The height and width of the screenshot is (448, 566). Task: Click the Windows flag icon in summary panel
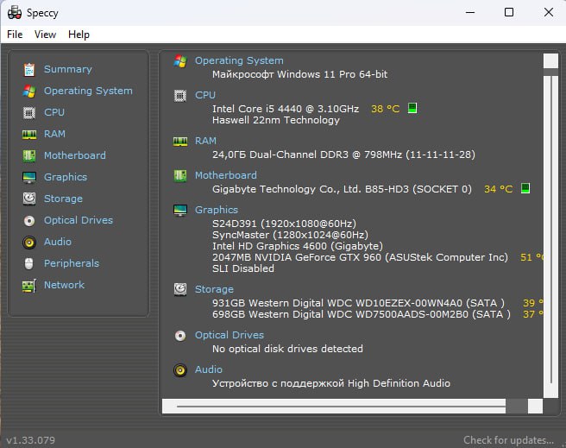pyautogui.click(x=180, y=61)
